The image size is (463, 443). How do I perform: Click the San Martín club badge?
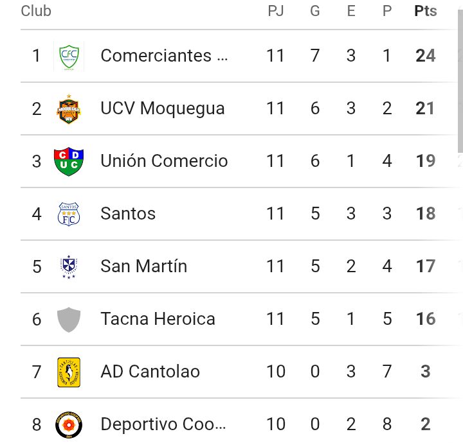click(69, 266)
